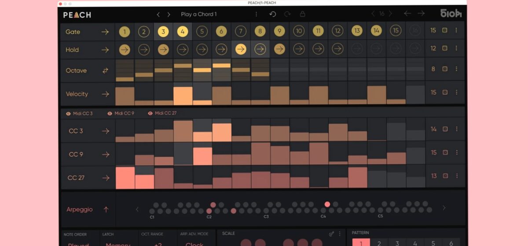Adjust the CC 9 bar for step 5
This screenshot has height=246, width=528.
[x=202, y=156]
